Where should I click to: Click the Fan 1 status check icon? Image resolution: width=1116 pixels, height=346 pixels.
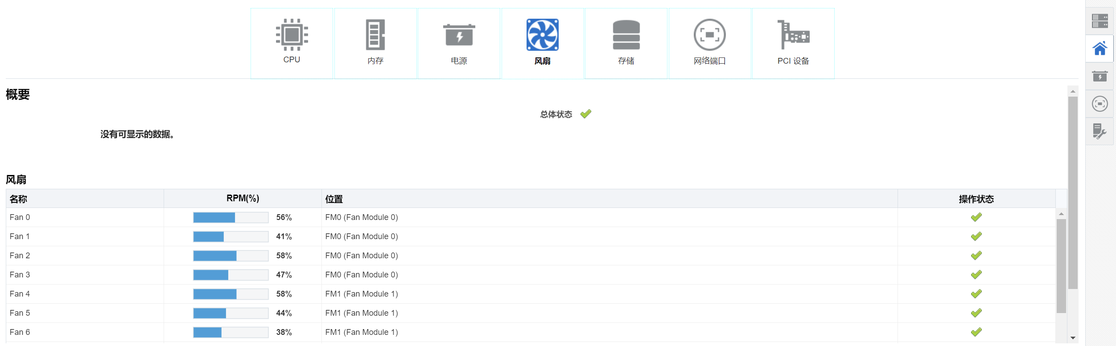(x=976, y=236)
